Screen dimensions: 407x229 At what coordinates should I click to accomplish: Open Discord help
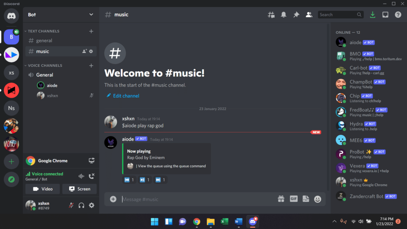398,14
